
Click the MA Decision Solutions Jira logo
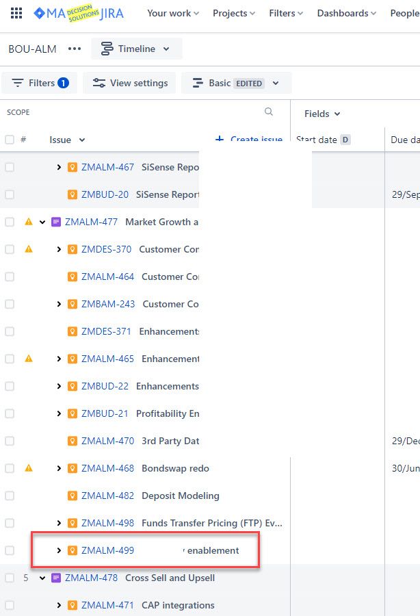[x=79, y=14]
